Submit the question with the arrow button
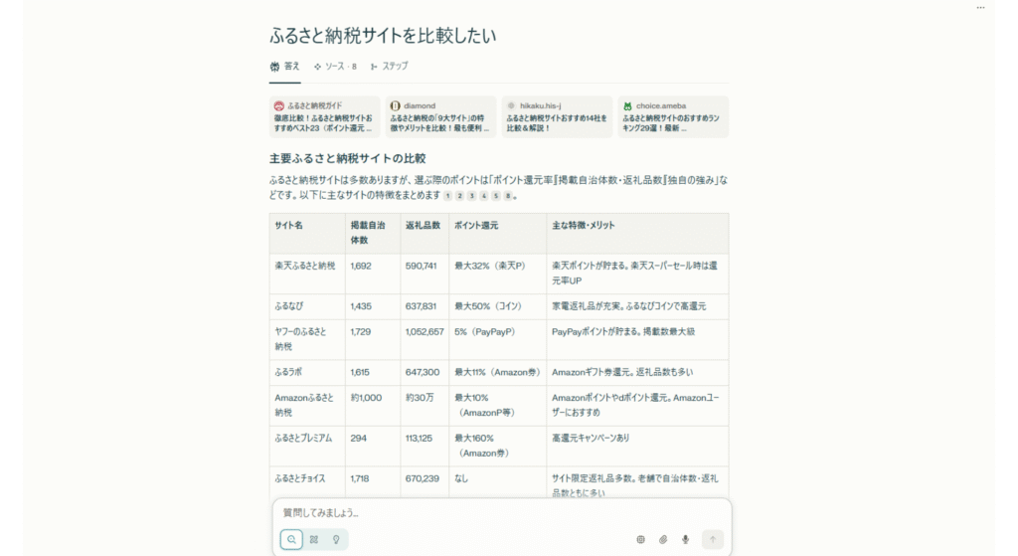 click(713, 539)
